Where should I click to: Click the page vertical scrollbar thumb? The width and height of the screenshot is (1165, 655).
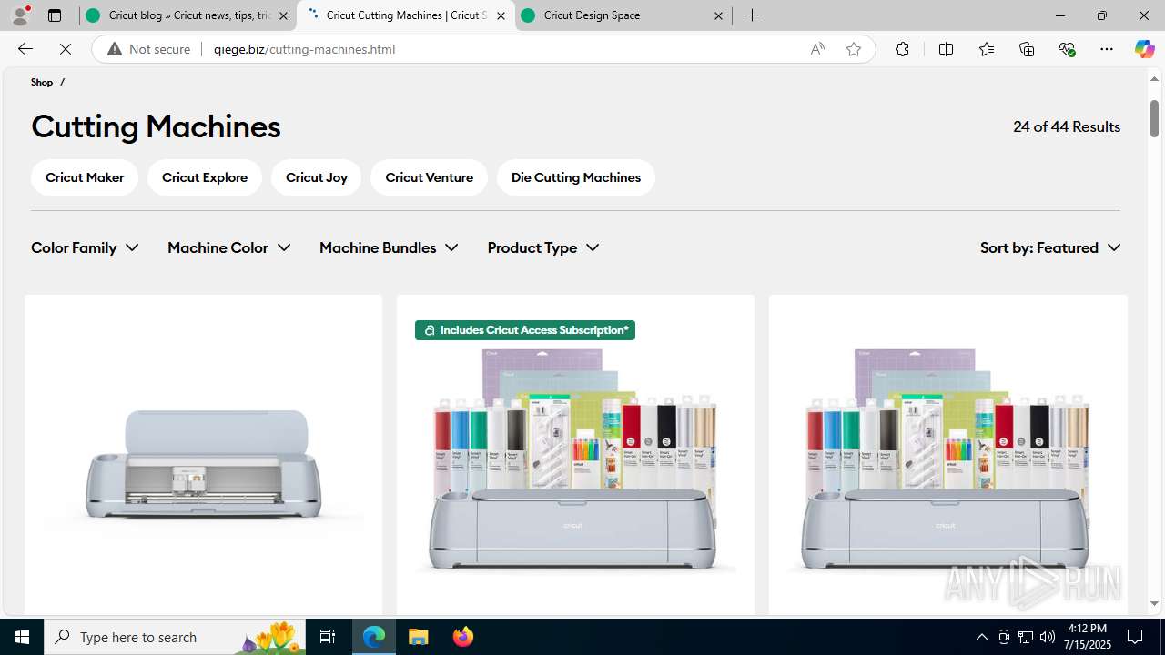[1154, 118]
